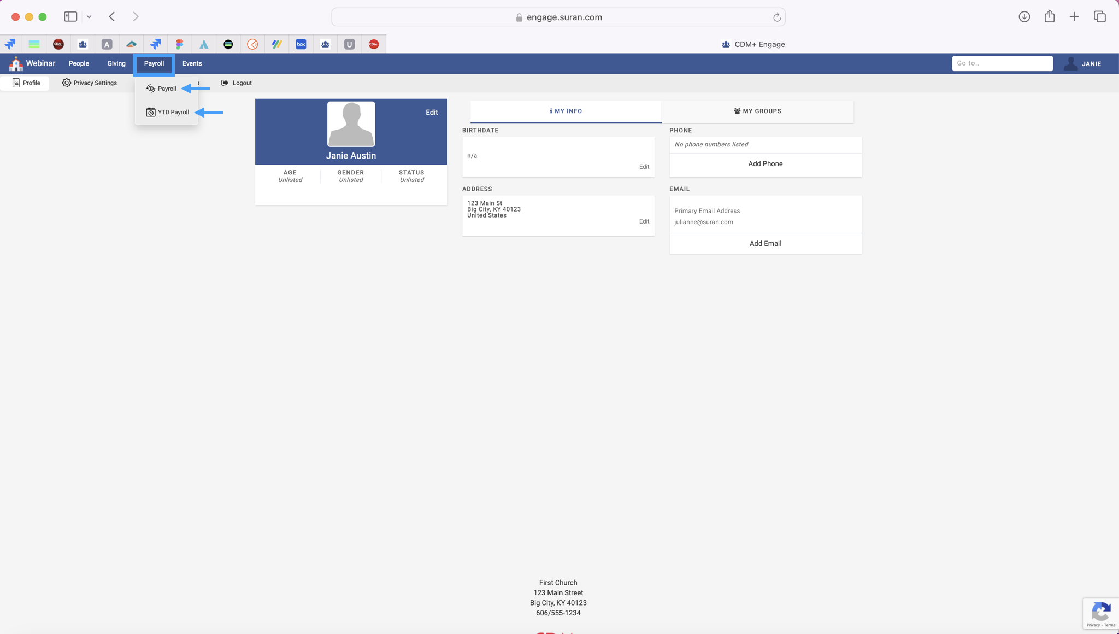Open the Spotify pinned tab icon
Image resolution: width=1119 pixels, height=634 pixels.
click(x=228, y=44)
